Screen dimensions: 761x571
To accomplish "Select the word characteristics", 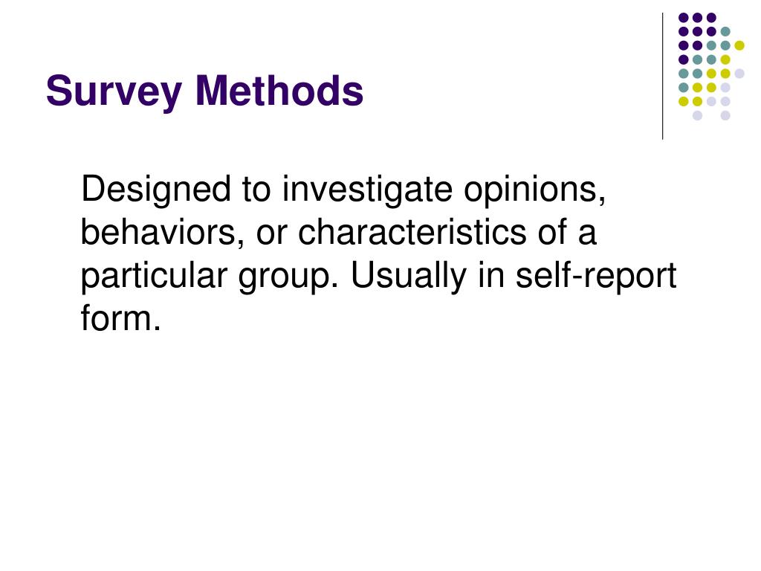I will point(412,232).
